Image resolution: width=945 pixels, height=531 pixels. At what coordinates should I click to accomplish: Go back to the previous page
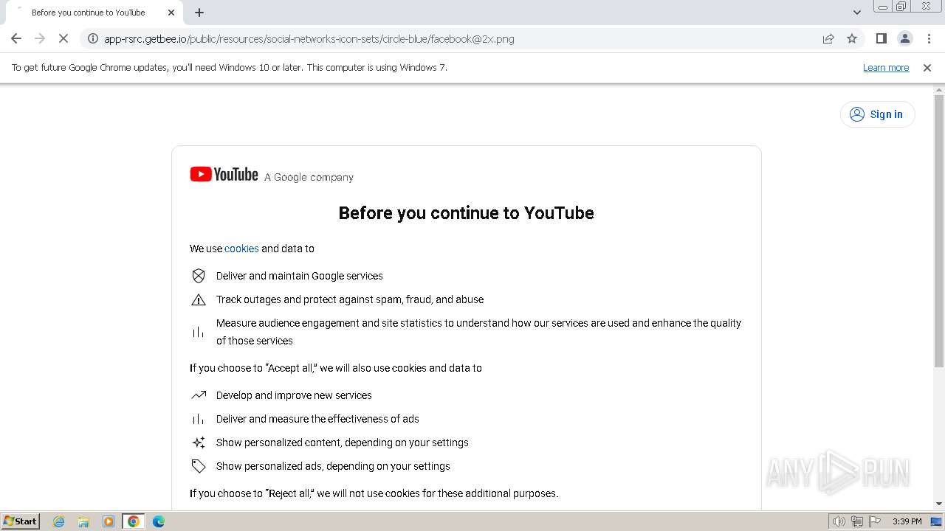click(16, 38)
